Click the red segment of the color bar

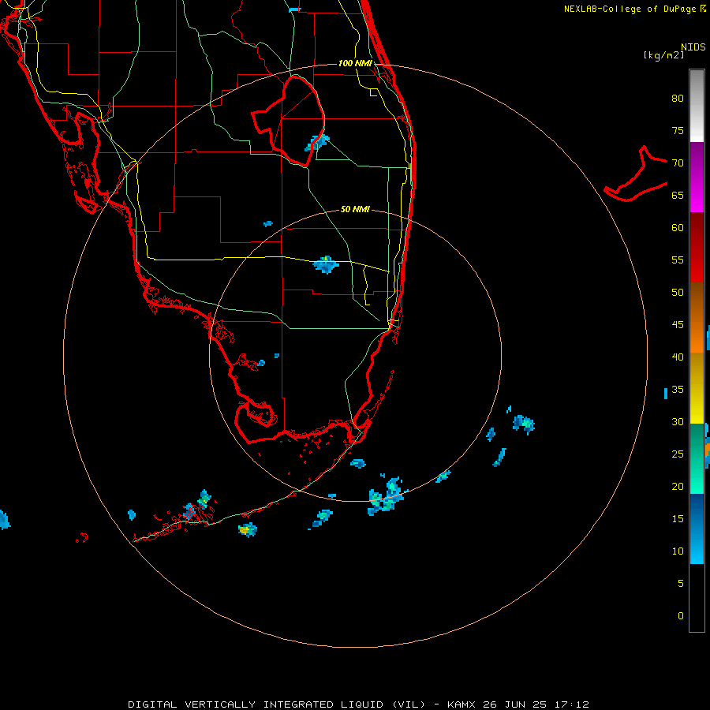[x=697, y=248]
